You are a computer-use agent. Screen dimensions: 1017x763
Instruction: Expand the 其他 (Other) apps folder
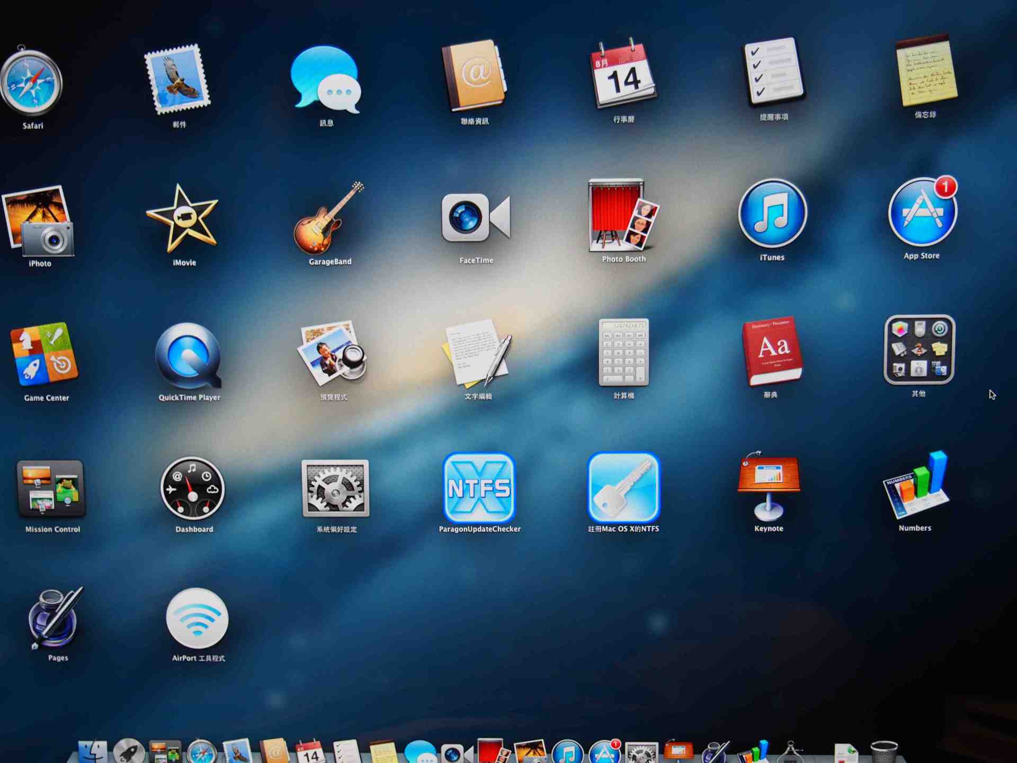[919, 350]
